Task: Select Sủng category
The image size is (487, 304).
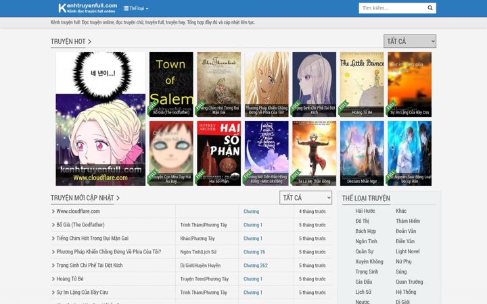Action: 401,272
